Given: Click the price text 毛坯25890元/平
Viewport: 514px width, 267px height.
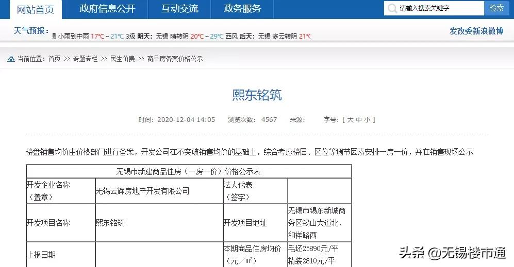Looking at the screenshot, I should [x=313, y=248].
